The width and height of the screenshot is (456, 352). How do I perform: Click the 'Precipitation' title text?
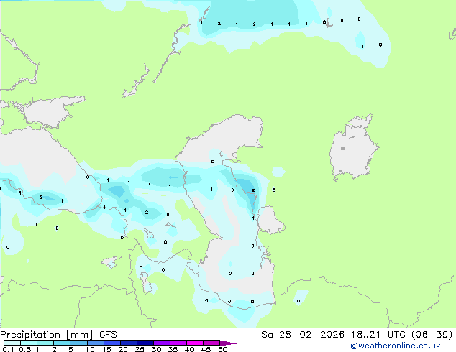click(x=30, y=335)
